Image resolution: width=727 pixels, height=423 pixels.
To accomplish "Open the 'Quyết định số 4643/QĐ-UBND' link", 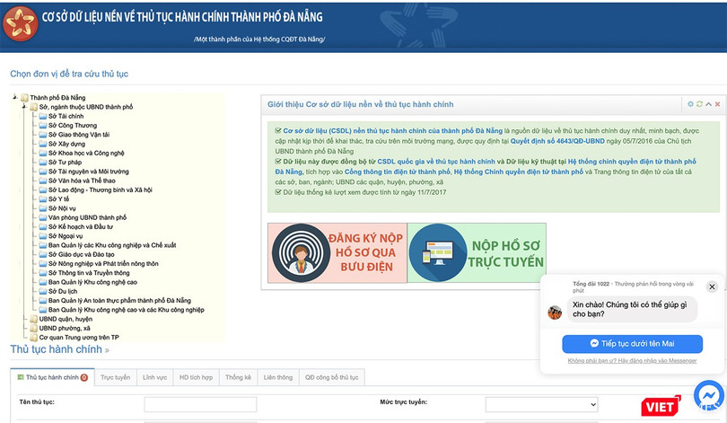I will (x=561, y=139).
